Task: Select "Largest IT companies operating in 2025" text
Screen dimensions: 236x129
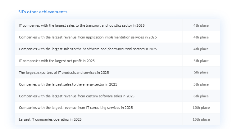Action: click(x=50, y=119)
